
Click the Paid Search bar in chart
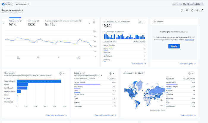click(22, 88)
